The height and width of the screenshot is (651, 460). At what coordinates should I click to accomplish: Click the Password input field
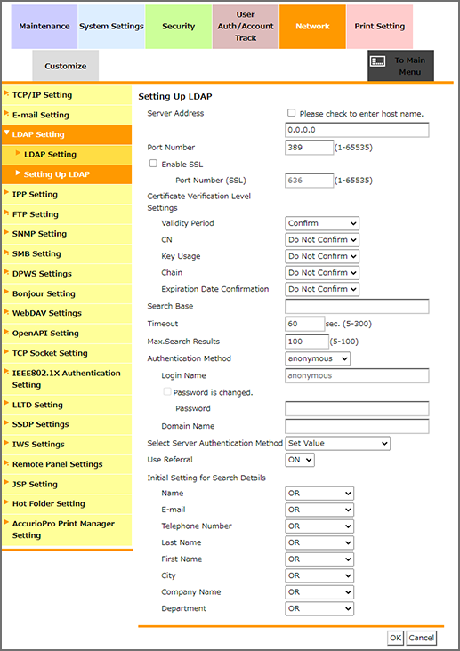tap(358, 408)
